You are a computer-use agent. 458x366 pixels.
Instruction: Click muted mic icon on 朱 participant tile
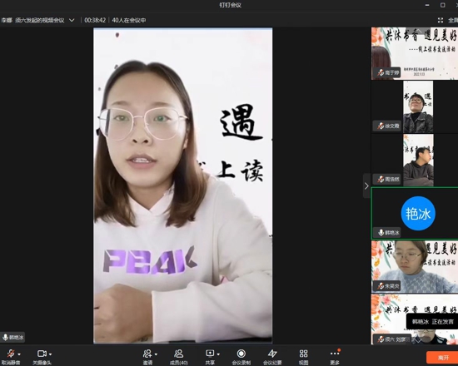pos(381,286)
